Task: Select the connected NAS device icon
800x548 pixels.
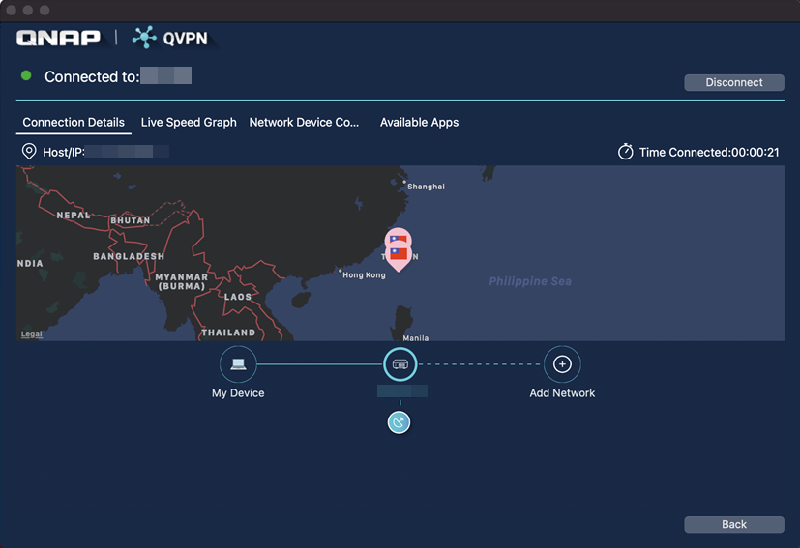Action: point(400,364)
